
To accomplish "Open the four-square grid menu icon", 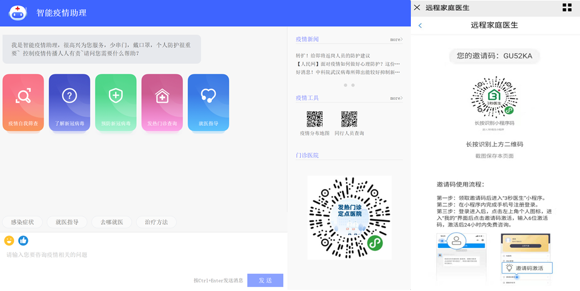I will 567,7.
